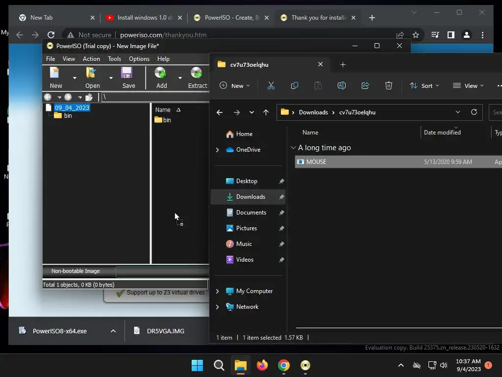Viewport: 502px width, 377px height.
Task: Select Downloads in the navigation pane
Action: pyautogui.click(x=248, y=197)
